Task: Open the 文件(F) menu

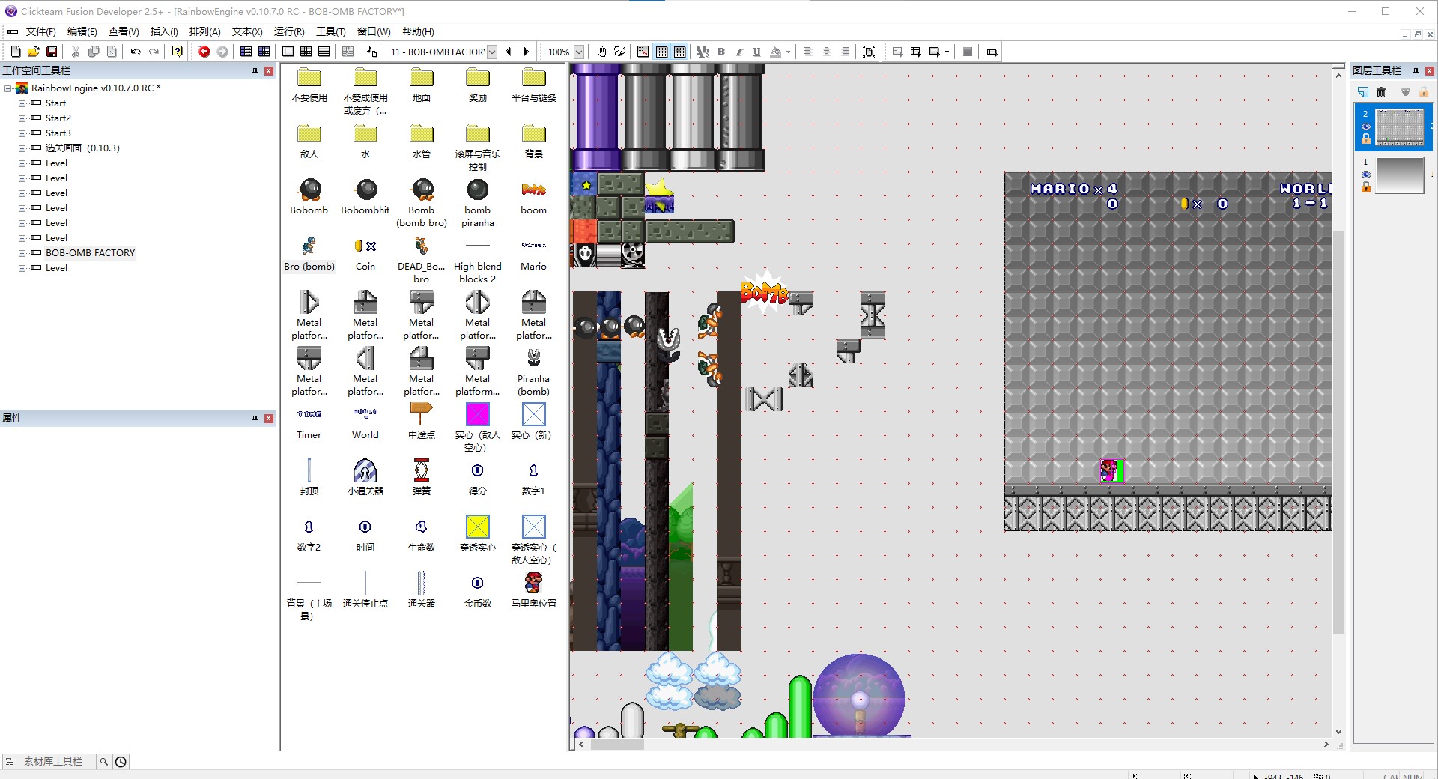Action: (x=40, y=31)
